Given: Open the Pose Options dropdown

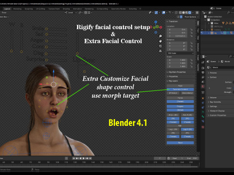Looking at the screenshot, I should [191, 17].
